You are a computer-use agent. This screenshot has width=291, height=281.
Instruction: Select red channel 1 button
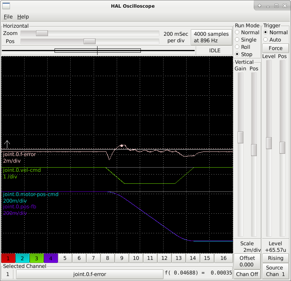[8, 258]
